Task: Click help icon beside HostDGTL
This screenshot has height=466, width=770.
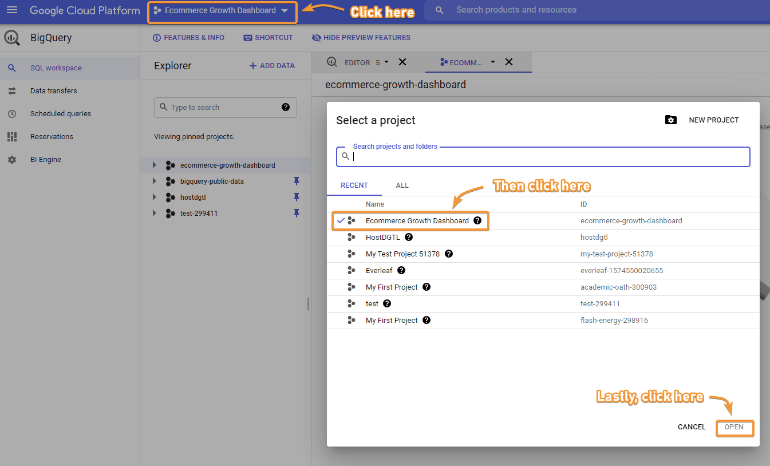Action: (x=409, y=237)
